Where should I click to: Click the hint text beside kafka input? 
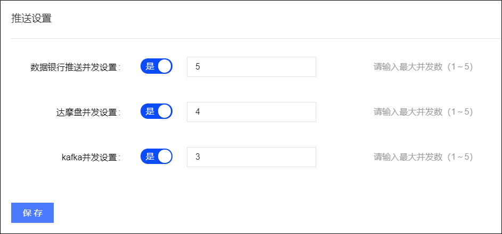click(x=423, y=157)
